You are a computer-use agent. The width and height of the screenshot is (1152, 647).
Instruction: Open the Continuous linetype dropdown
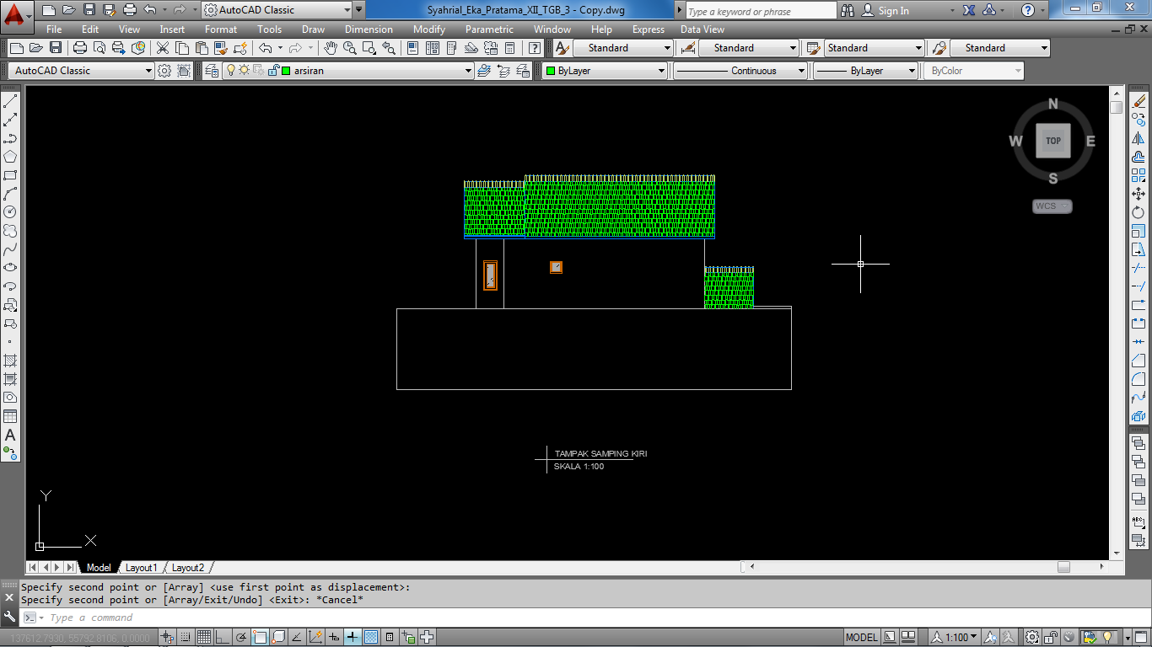coord(740,71)
